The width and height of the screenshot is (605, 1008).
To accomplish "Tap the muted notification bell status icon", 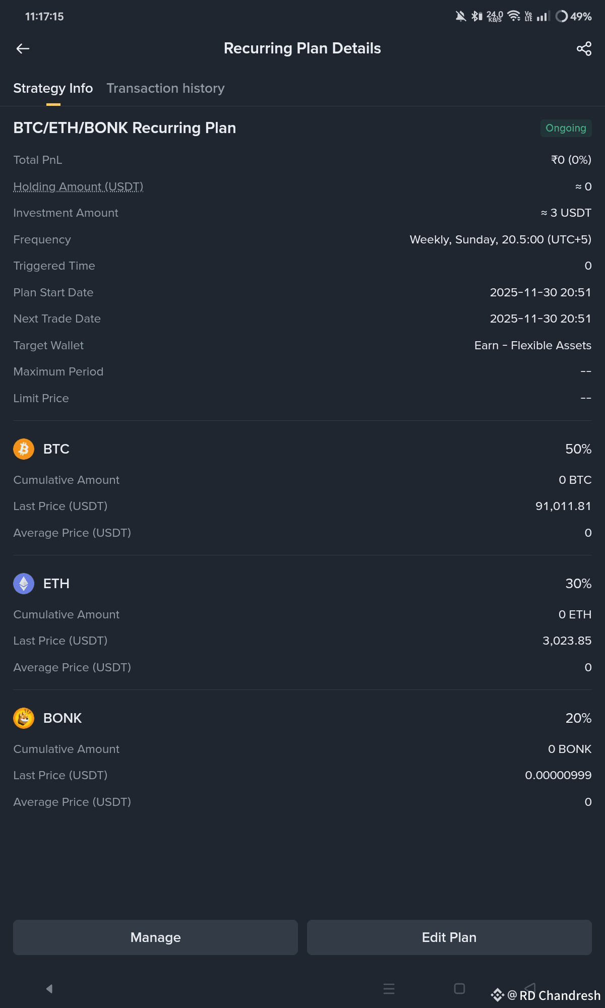I will (x=460, y=16).
